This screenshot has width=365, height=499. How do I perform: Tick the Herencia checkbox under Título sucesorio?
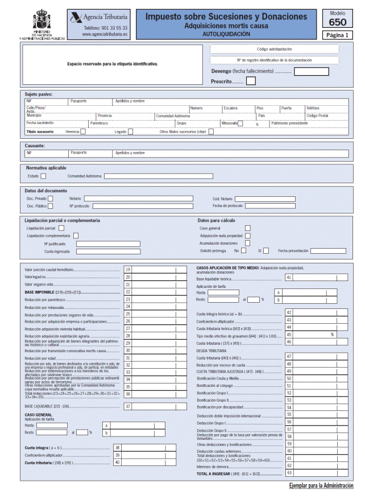coord(83,131)
